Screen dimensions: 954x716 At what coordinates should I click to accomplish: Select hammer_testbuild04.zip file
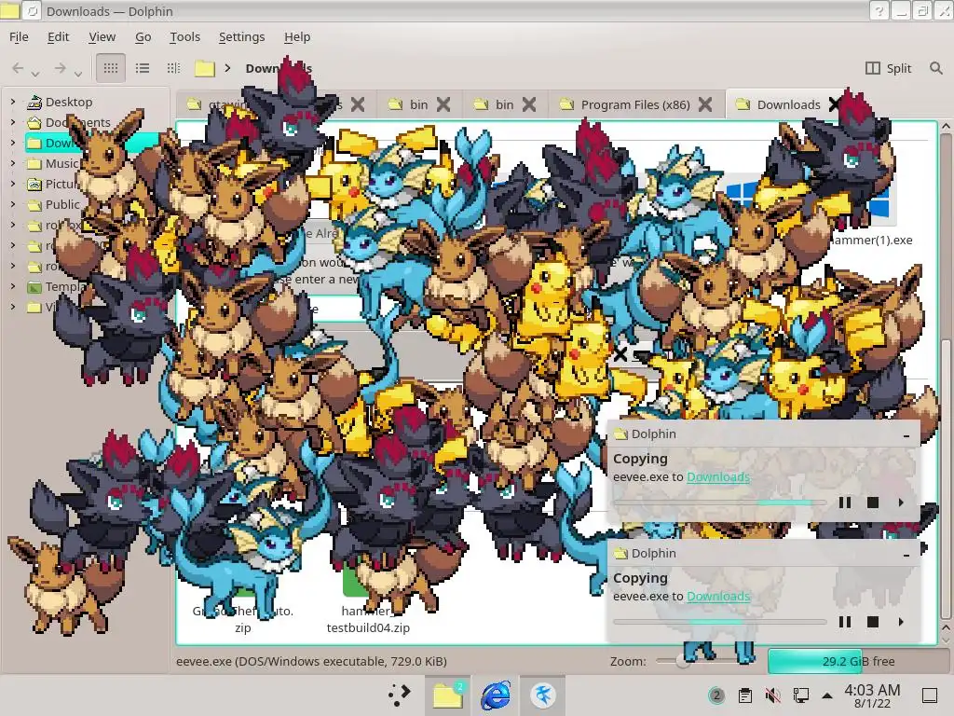(x=367, y=619)
